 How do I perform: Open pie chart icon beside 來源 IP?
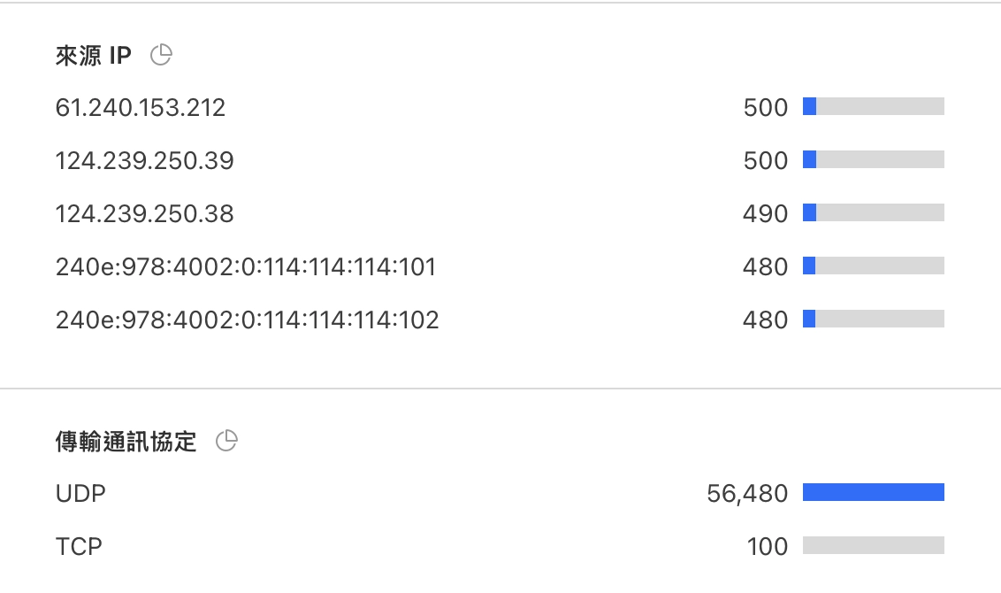tap(161, 55)
